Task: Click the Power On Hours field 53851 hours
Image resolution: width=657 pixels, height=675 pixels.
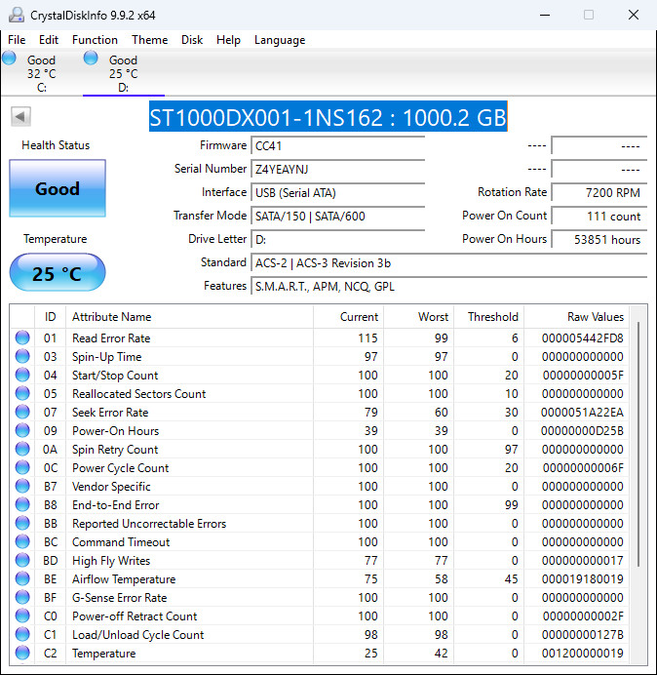Action: click(x=599, y=239)
